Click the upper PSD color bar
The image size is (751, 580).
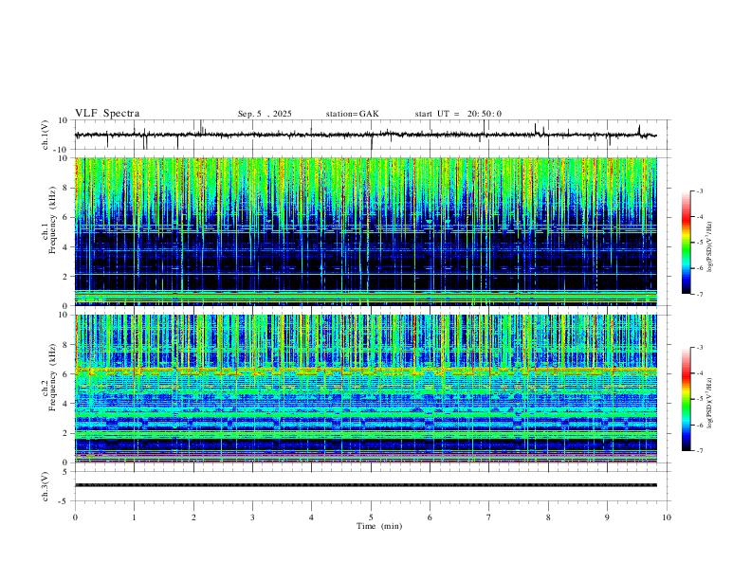pos(686,243)
